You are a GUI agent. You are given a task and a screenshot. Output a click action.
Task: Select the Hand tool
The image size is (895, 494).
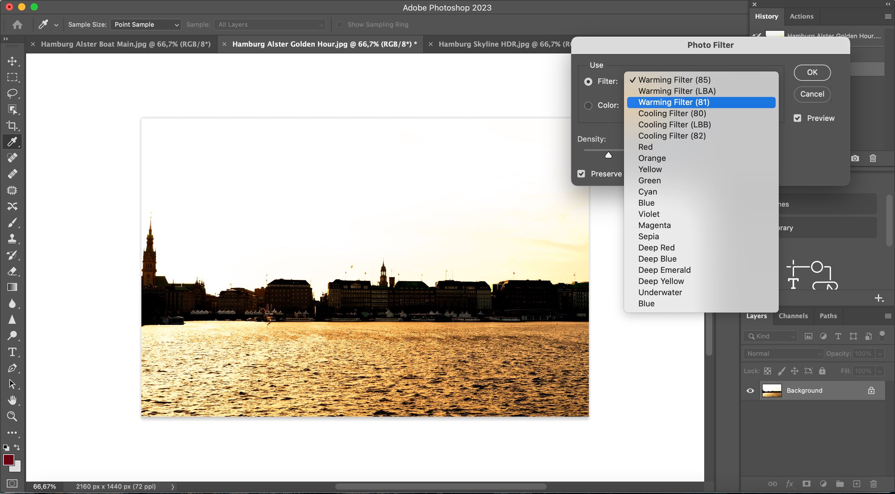click(x=12, y=400)
